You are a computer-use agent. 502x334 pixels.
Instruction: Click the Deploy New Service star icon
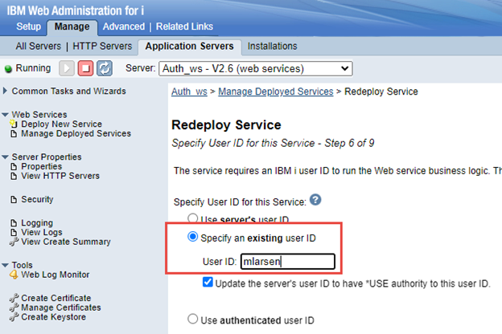(13, 124)
